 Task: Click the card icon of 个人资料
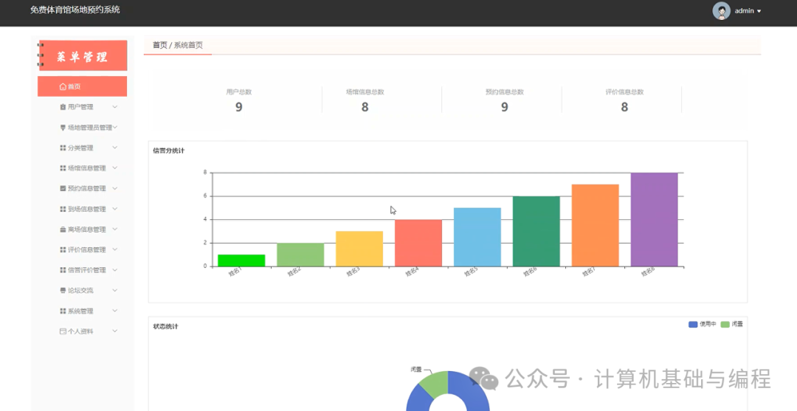(x=63, y=331)
